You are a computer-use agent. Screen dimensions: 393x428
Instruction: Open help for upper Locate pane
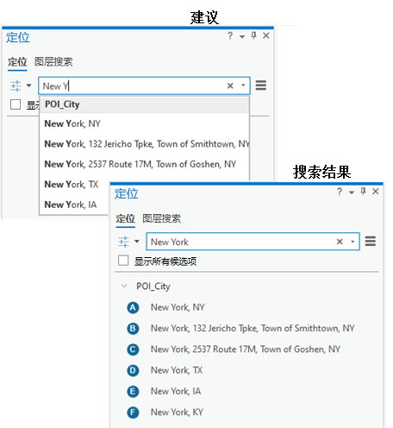pyautogui.click(x=230, y=35)
